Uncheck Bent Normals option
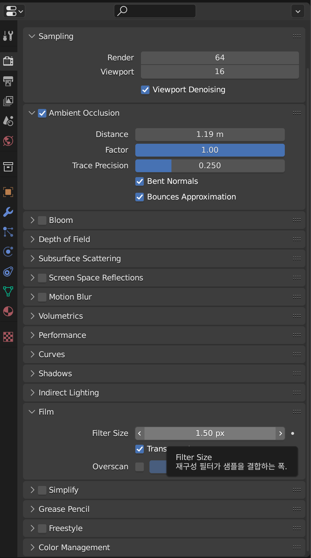The height and width of the screenshot is (558, 311). 140,181
